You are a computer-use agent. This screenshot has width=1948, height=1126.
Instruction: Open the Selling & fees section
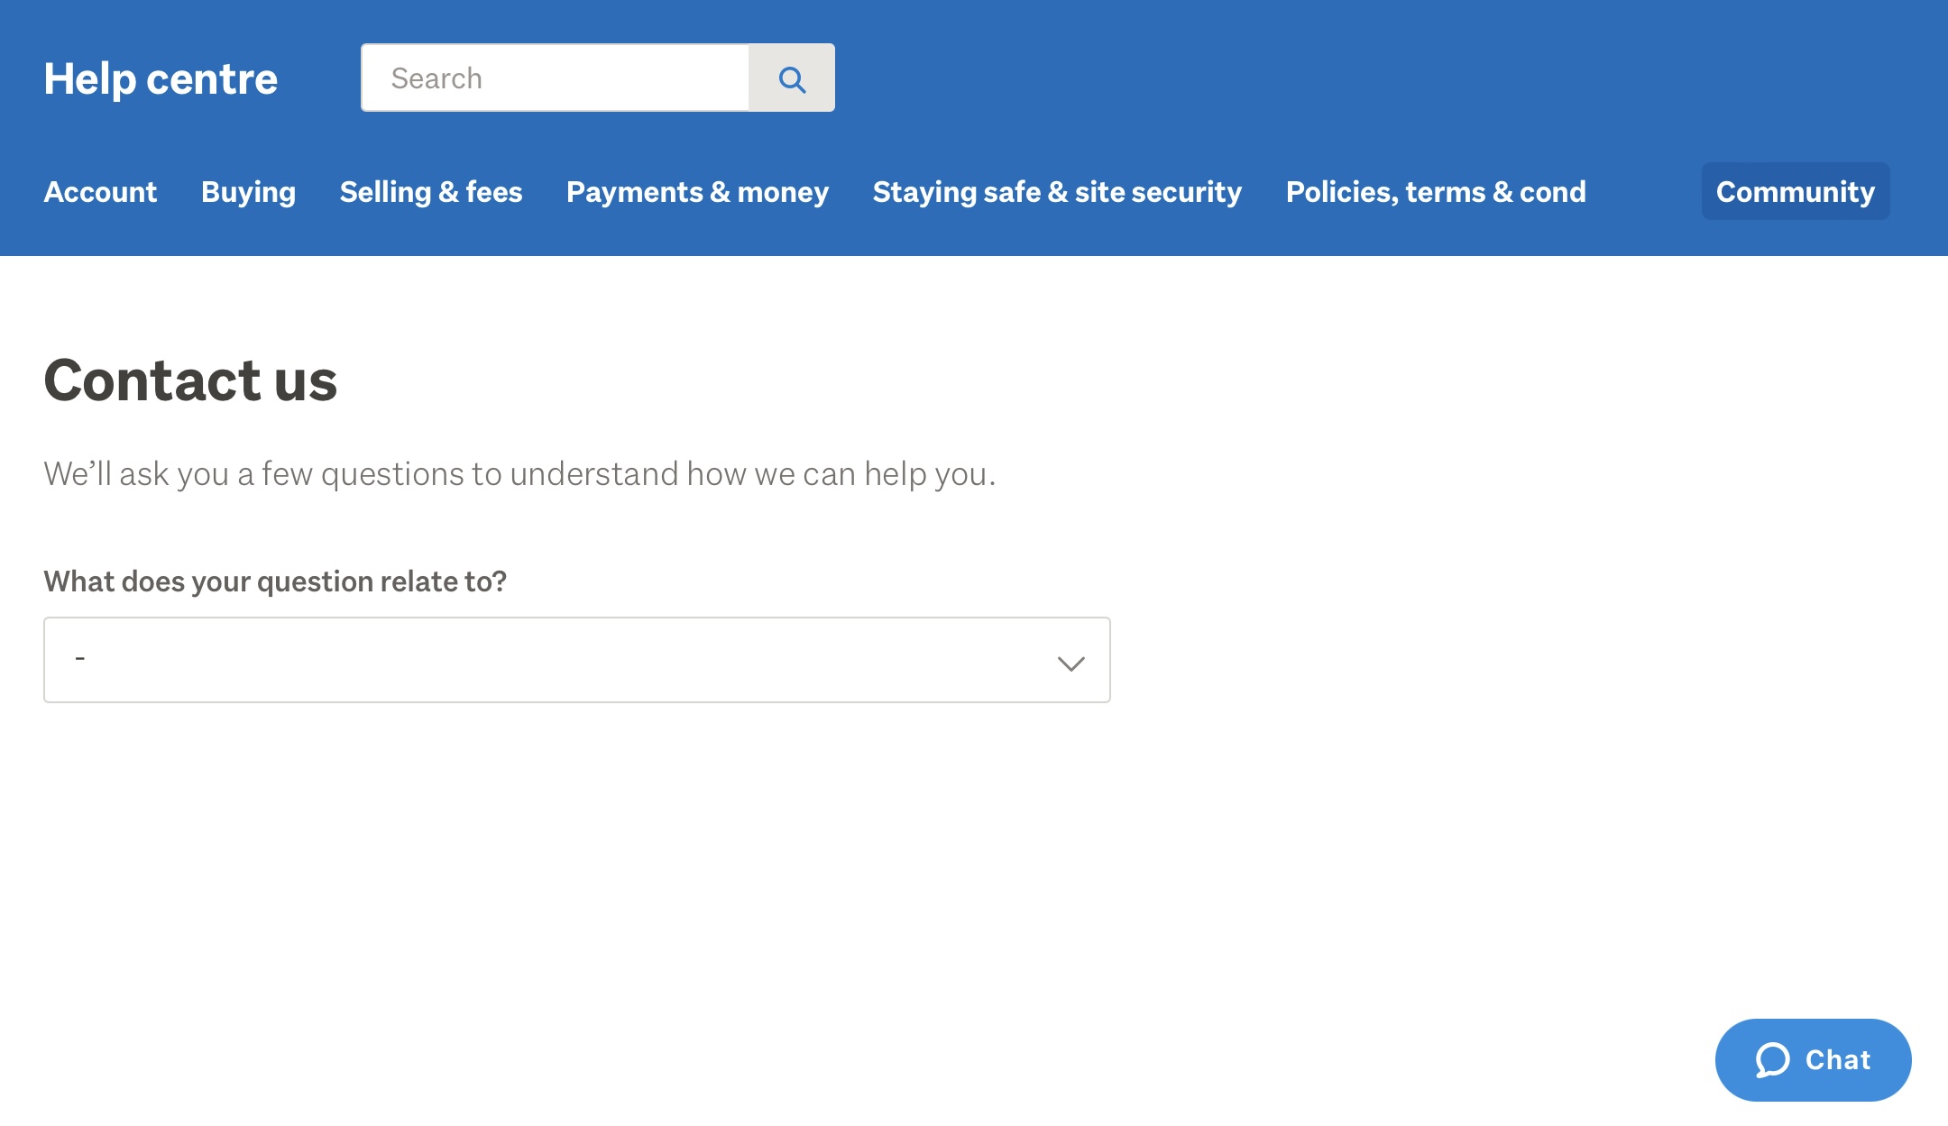tap(431, 192)
